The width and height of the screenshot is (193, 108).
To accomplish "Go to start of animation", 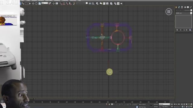I will coord(172,104).
